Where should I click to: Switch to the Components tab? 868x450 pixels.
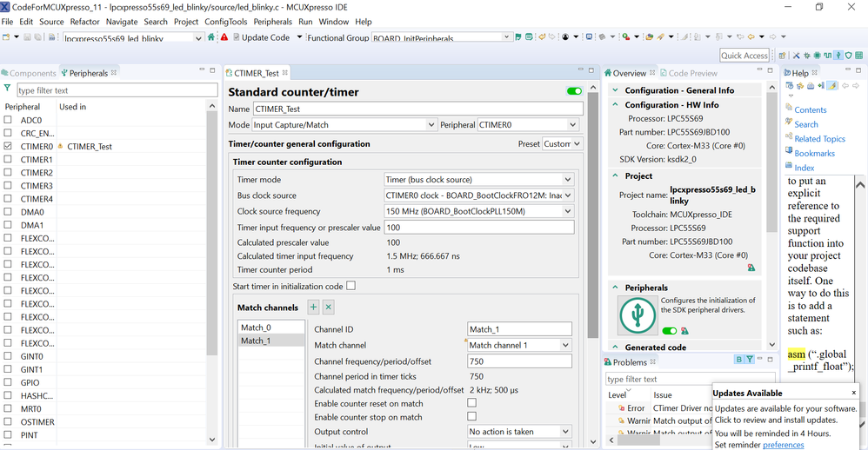[x=28, y=73]
